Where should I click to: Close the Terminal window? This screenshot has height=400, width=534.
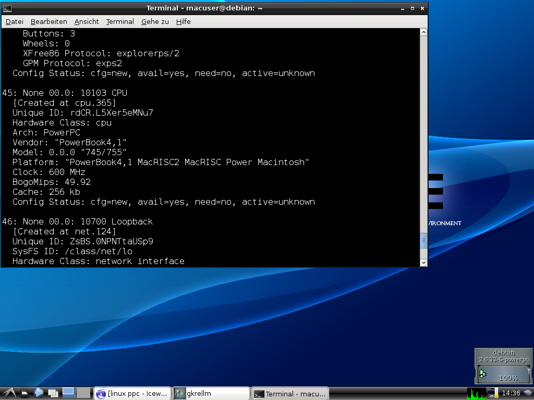click(x=422, y=8)
